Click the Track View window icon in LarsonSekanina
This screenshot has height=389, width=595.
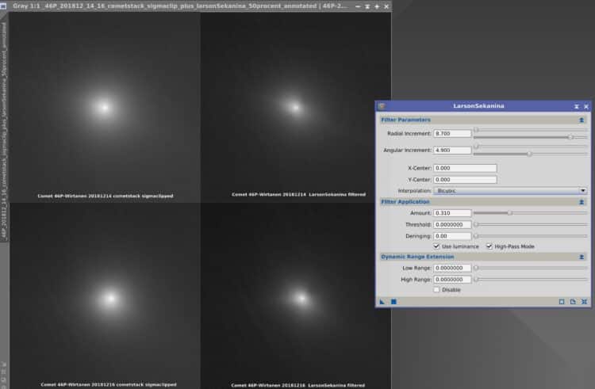[x=562, y=302]
